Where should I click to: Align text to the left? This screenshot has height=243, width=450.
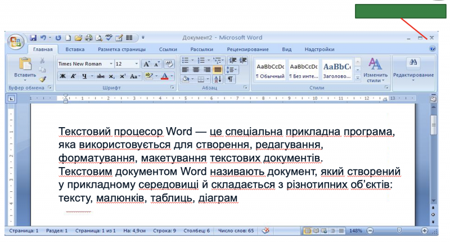click(x=186, y=70)
